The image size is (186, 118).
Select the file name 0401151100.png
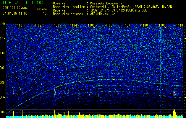coord(15,8)
